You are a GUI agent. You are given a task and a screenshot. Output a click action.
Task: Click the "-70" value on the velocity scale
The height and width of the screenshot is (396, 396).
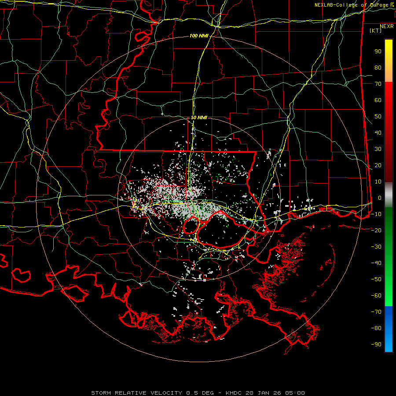(376, 312)
